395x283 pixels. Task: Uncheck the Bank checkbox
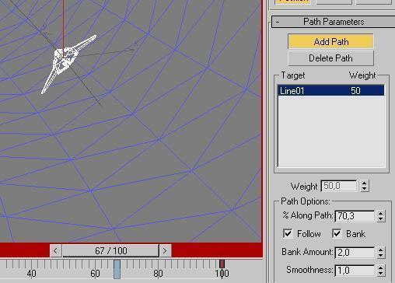[337, 233]
